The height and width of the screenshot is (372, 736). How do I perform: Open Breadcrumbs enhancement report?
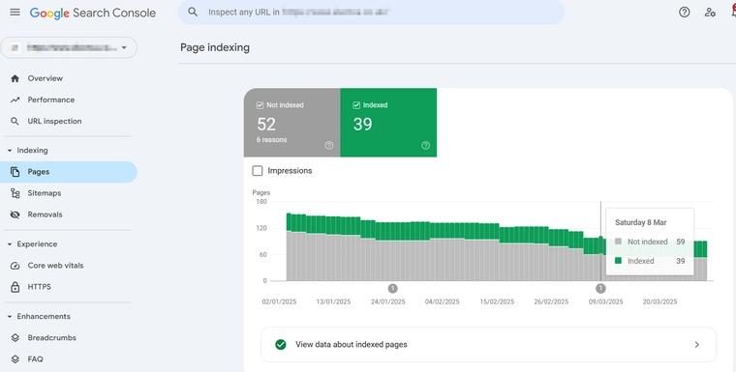pyautogui.click(x=69, y=338)
